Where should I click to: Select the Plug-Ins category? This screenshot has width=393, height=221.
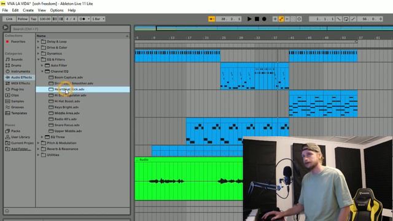pyautogui.click(x=17, y=89)
